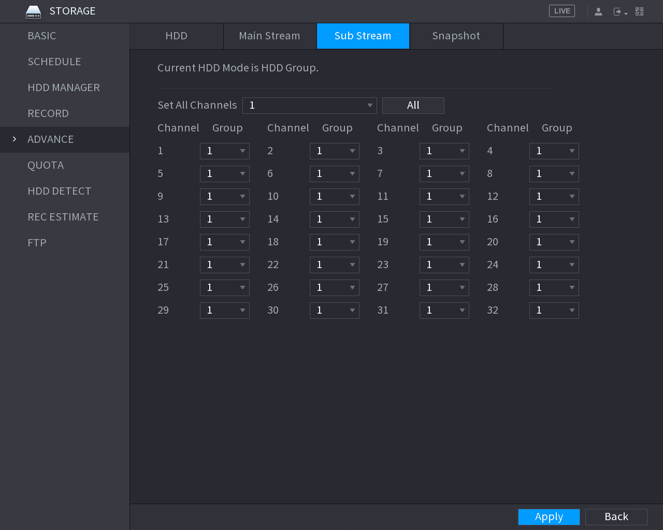
Task: Open group dropdown for channel 7
Action: coord(444,174)
